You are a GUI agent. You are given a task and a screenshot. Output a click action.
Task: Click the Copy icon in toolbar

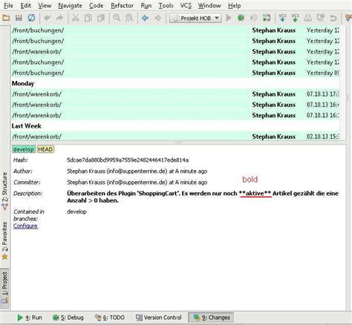click(x=88, y=18)
